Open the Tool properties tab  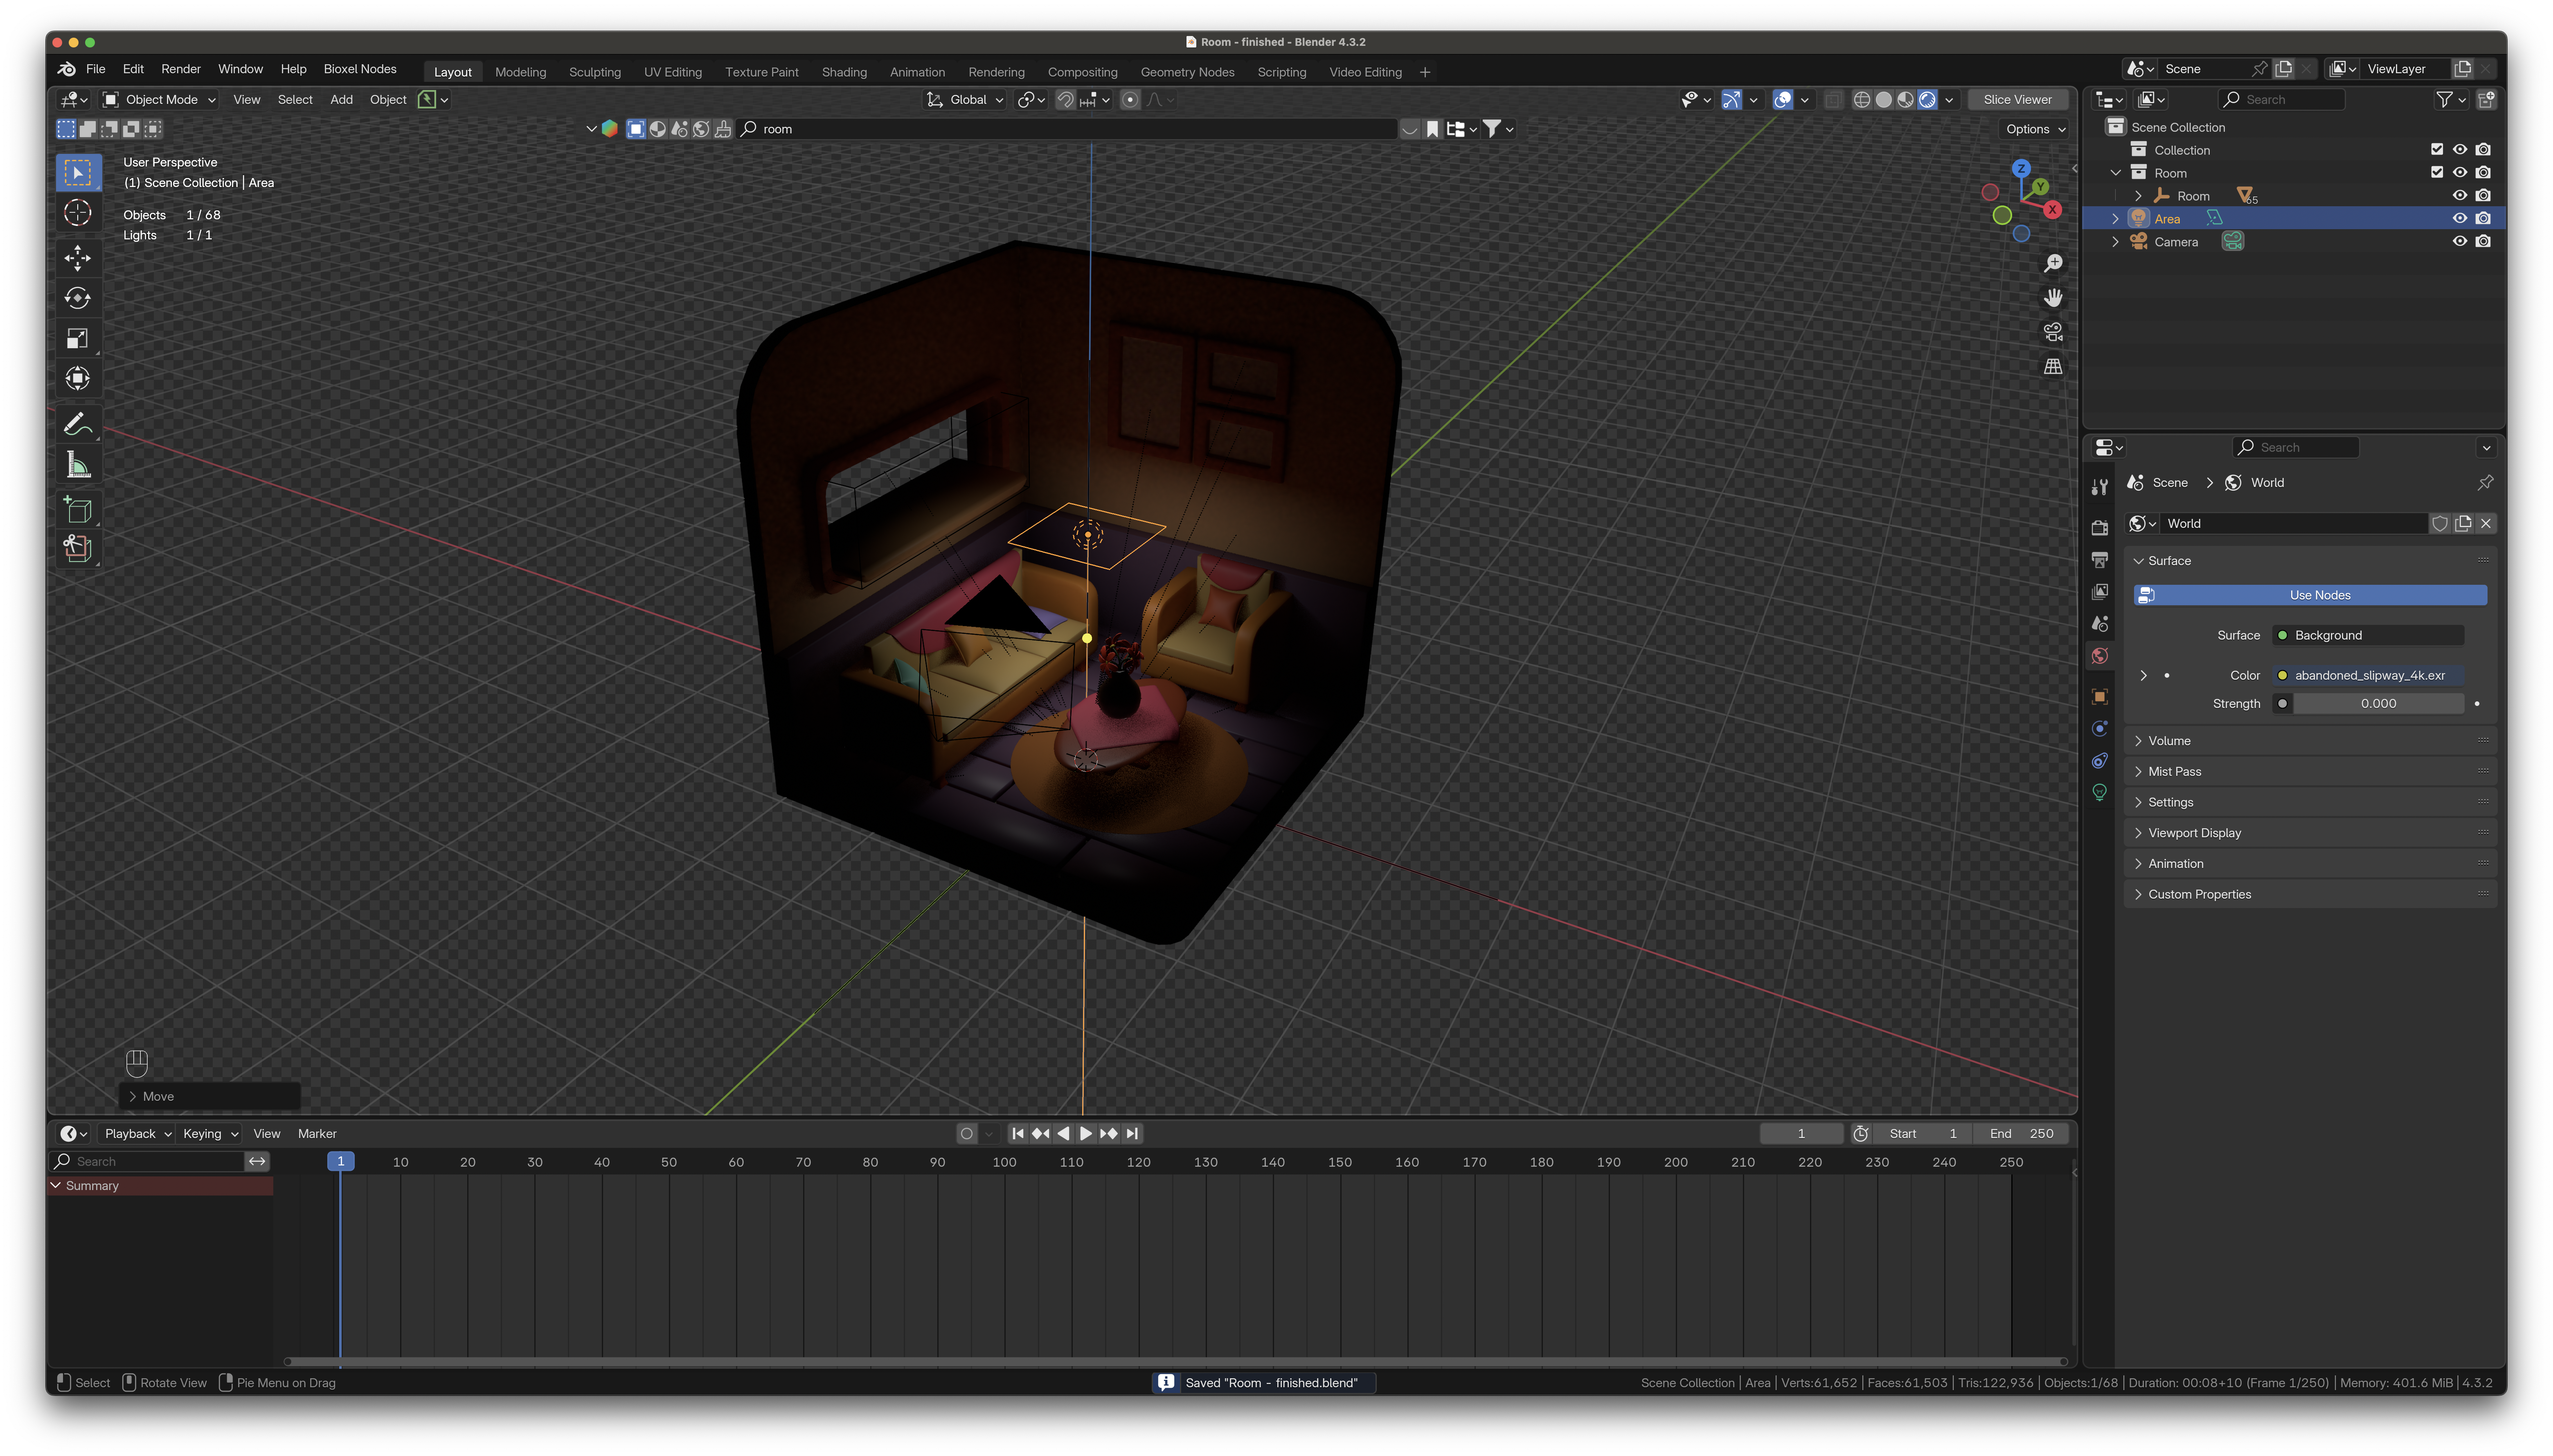point(2100,487)
